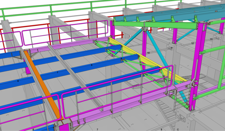Click grid label 8 at bottom edge

point(161,130)
